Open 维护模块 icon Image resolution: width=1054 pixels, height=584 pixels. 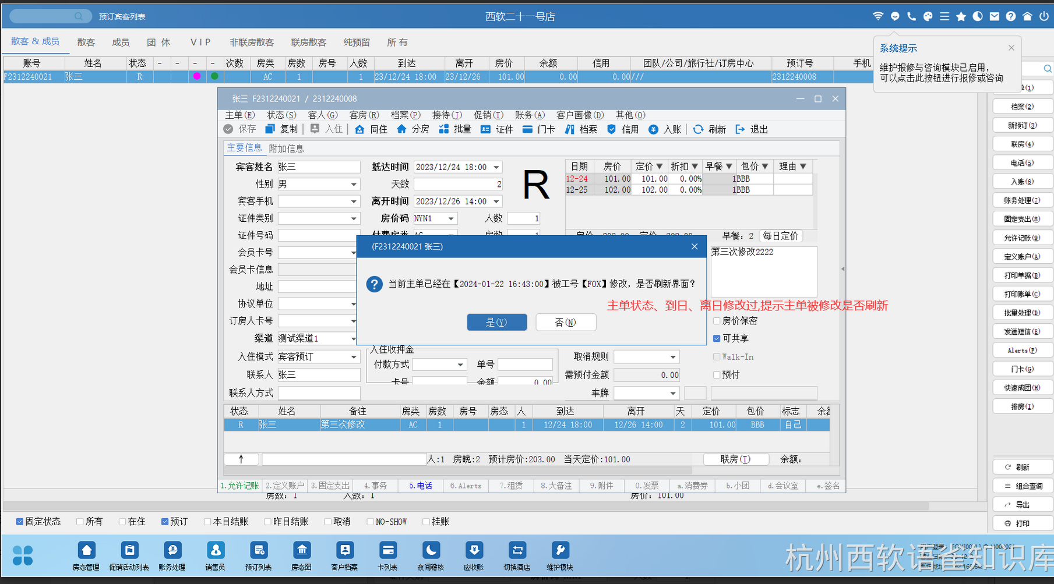[x=560, y=555]
